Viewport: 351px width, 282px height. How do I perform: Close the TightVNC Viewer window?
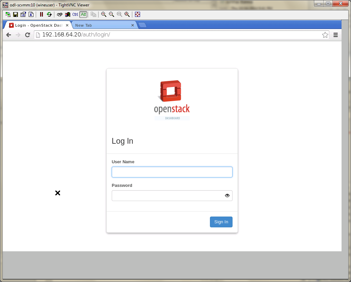click(x=341, y=4)
